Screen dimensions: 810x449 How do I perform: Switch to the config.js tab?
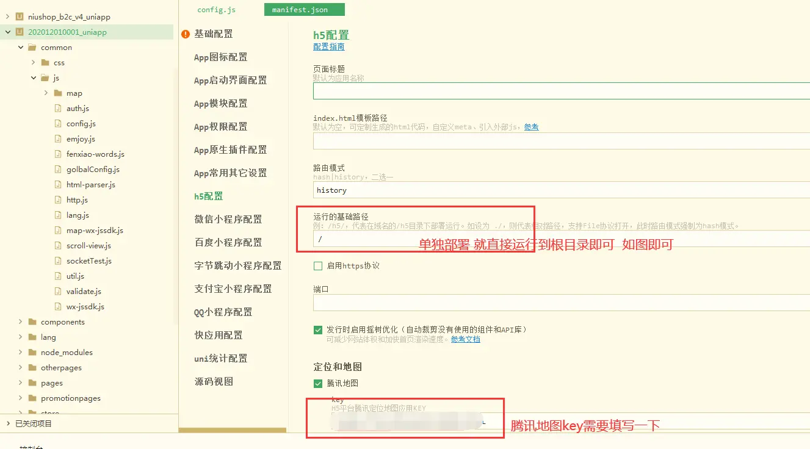tap(216, 10)
